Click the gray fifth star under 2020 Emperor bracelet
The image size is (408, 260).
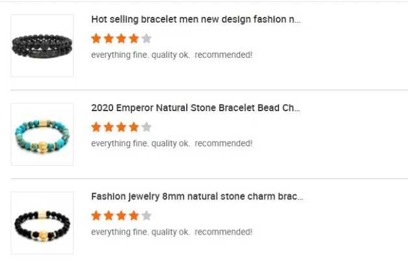[x=146, y=127]
